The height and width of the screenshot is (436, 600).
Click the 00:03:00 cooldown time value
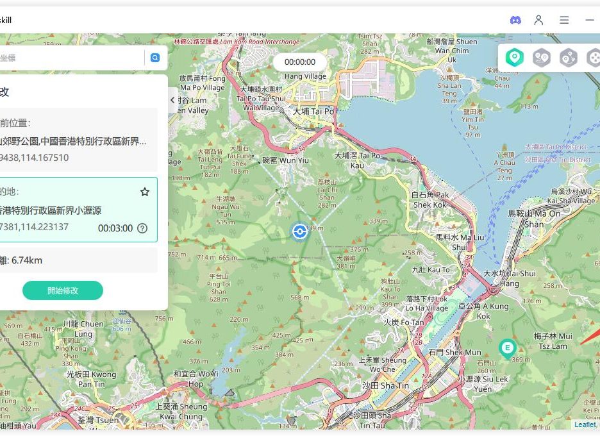[x=115, y=228]
